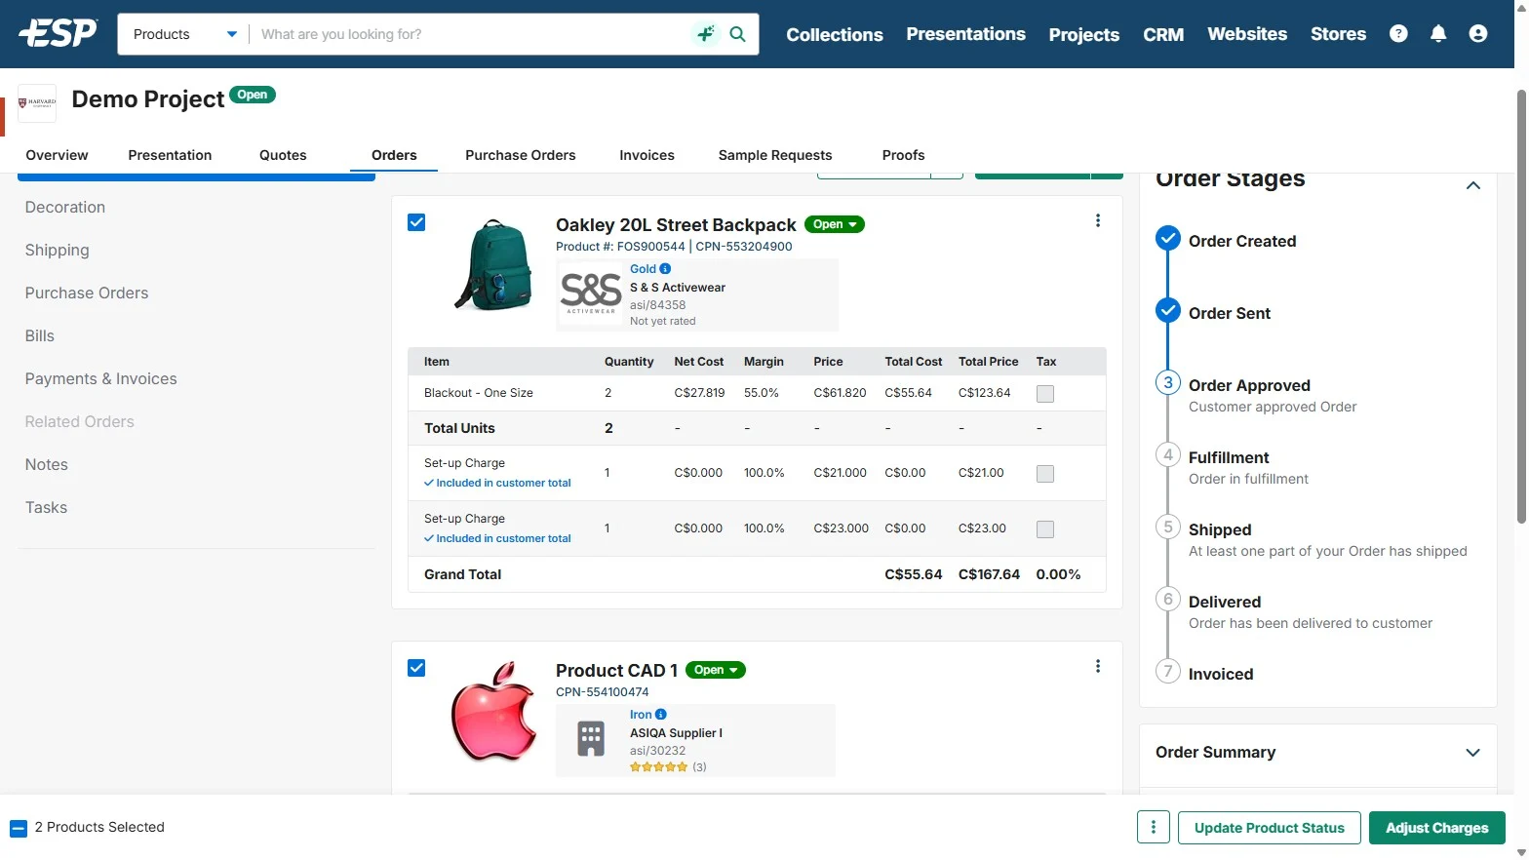The image size is (1529, 860).
Task: Open Notes in left sidebar
Action: pos(47,464)
